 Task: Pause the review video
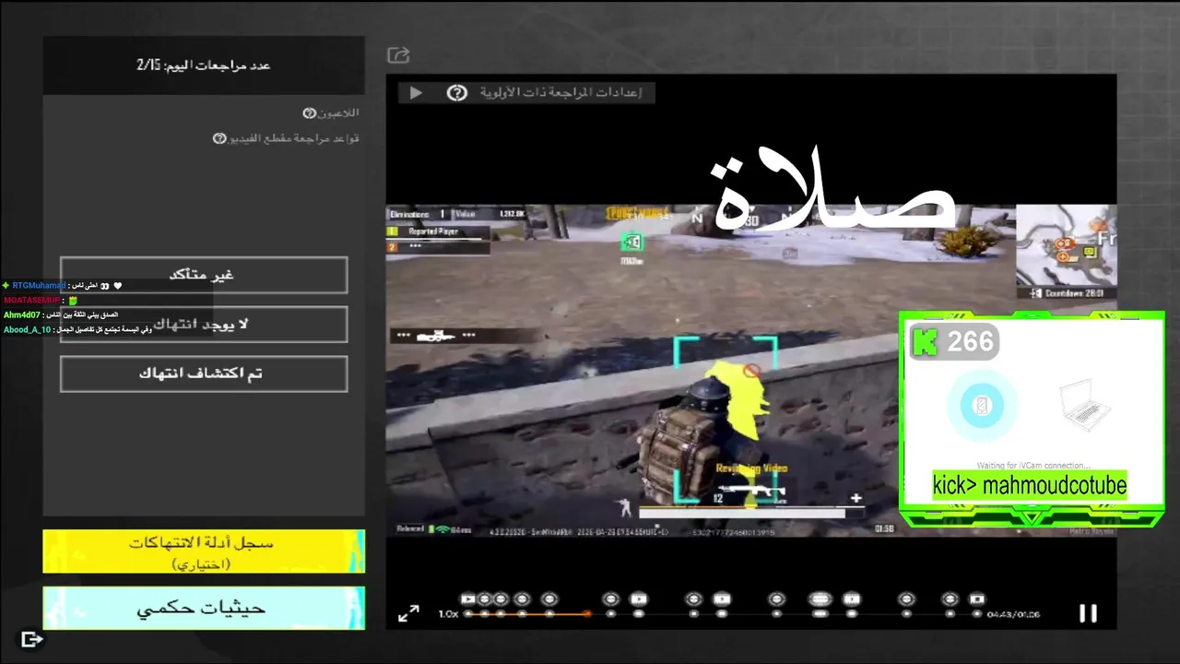(x=1088, y=613)
